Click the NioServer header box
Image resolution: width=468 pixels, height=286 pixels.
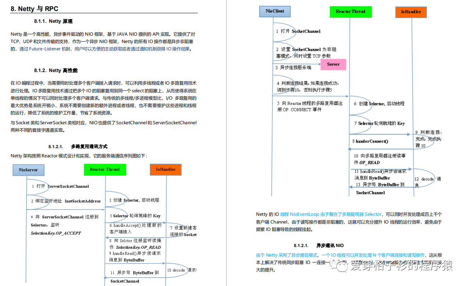click(28, 170)
